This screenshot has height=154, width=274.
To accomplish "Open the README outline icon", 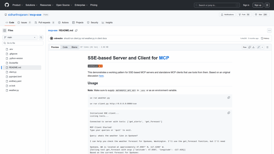I will (x=267, y=47).
